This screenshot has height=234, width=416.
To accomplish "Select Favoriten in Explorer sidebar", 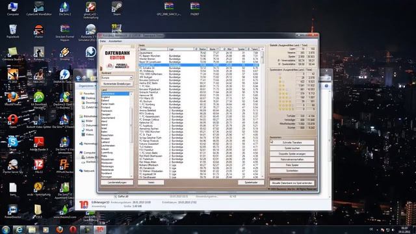I will click(87, 94).
